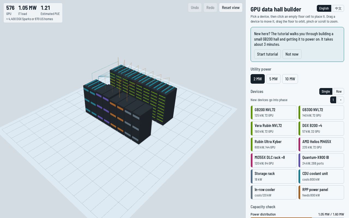Image resolution: width=349 pixels, height=218 pixels.
Task: Switch language to English
Action: [324, 8]
